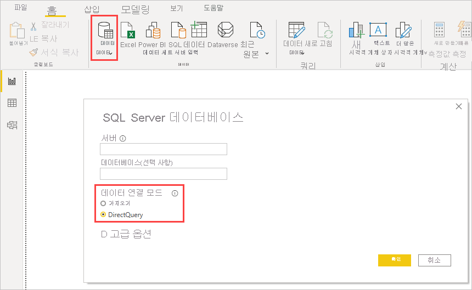This screenshot has width=472, height=290.
Task: Open the 삽입 (Insert) tab
Action: coord(92,9)
